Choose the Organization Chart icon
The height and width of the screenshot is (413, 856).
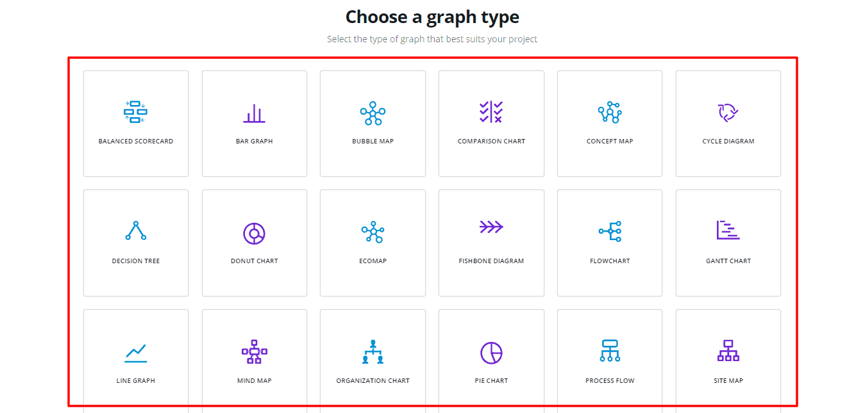pyautogui.click(x=373, y=352)
